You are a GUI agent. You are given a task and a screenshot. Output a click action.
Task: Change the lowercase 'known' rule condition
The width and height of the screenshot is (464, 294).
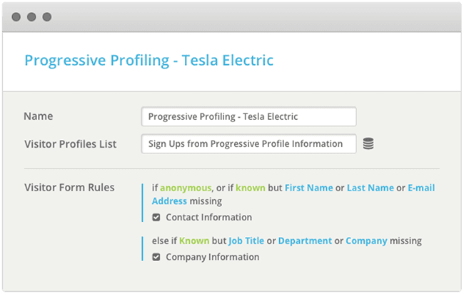[251, 188]
